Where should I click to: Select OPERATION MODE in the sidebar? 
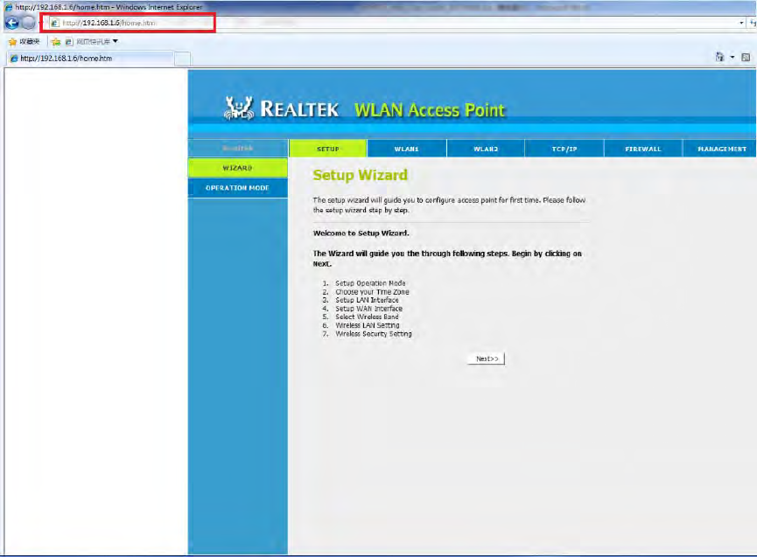pos(237,188)
